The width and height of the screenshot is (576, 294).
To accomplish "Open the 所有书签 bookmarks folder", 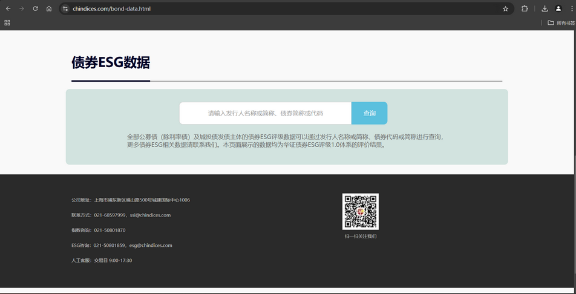I will (x=561, y=23).
